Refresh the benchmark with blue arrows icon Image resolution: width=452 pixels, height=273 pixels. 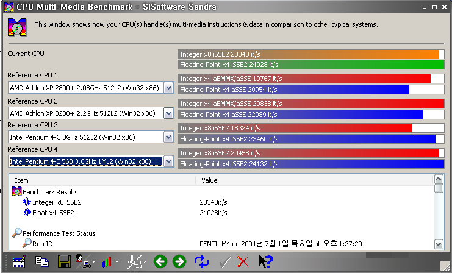click(202, 261)
